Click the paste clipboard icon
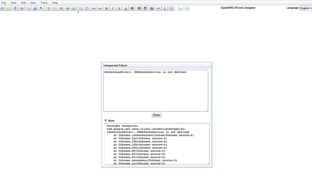312x186 pixels. point(87,8)
